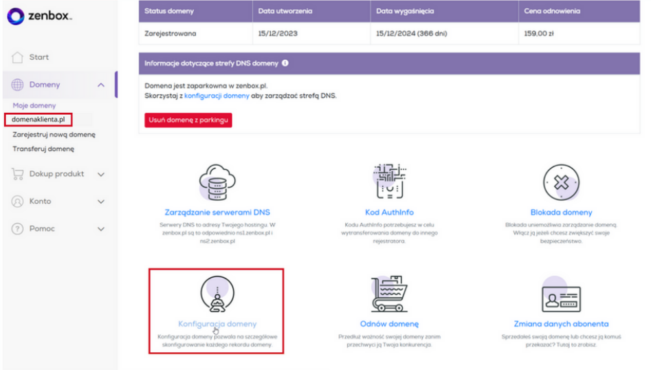Open the Start menu item
The image size is (651, 370).
tap(38, 57)
